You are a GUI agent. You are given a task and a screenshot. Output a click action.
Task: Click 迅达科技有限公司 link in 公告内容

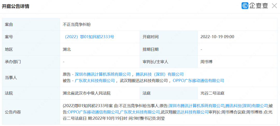point(192,112)
